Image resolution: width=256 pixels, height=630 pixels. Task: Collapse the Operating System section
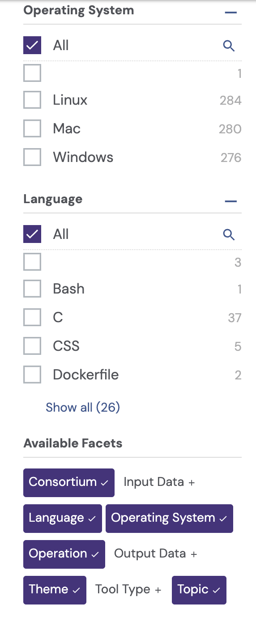coord(230,12)
